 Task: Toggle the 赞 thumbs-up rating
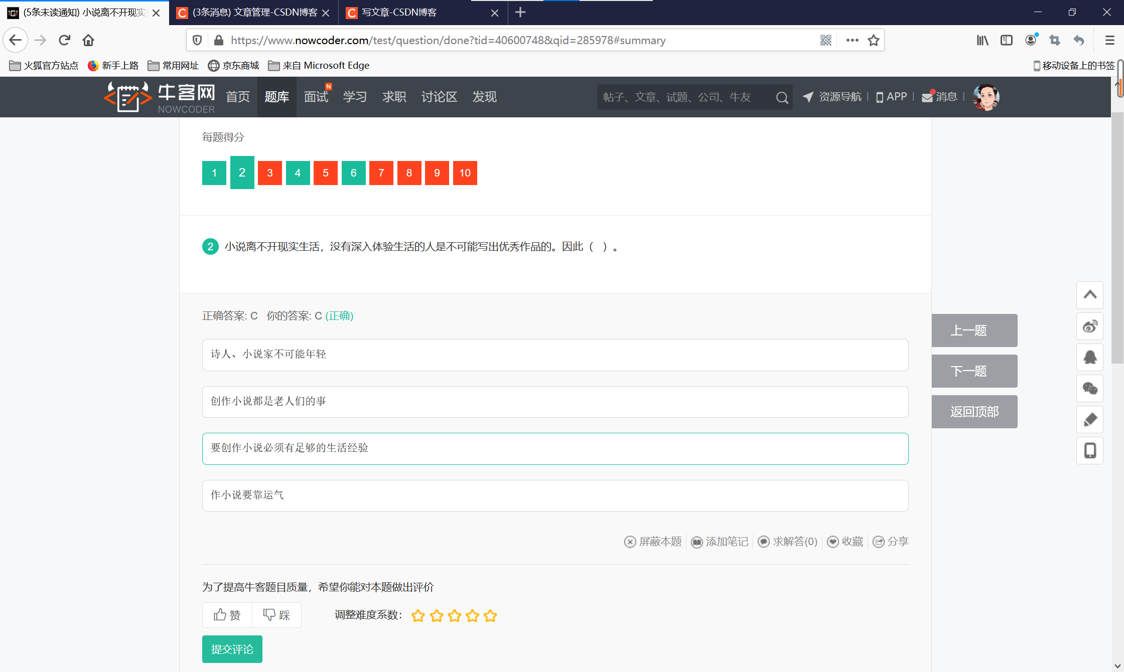tap(227, 615)
